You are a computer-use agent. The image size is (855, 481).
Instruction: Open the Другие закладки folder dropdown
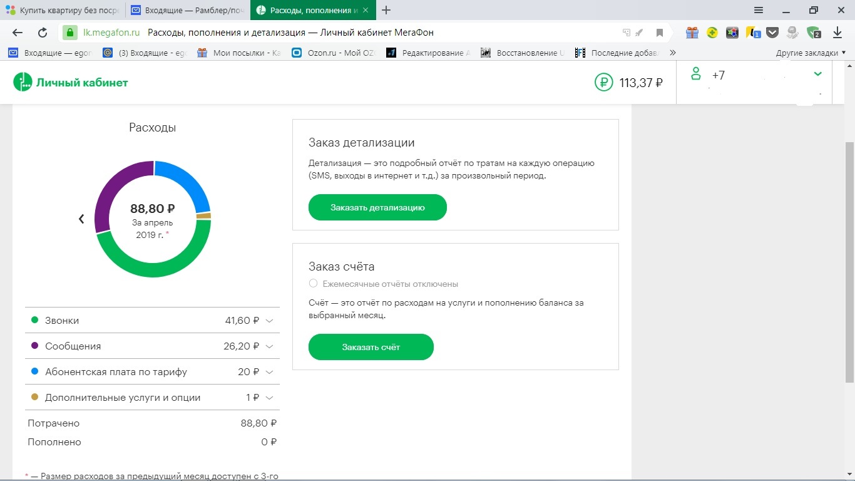[x=811, y=53]
